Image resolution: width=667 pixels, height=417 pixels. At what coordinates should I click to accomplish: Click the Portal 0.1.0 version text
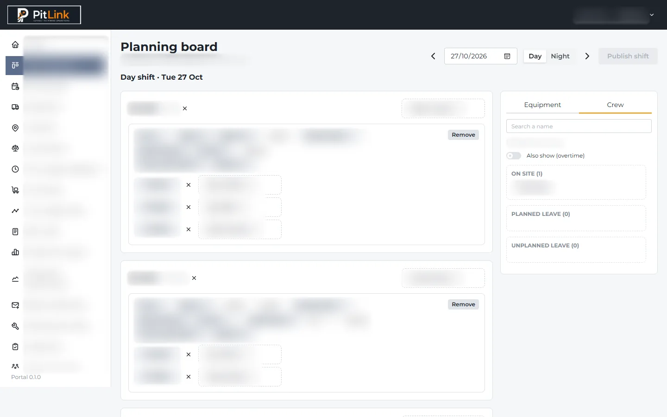[26, 377]
